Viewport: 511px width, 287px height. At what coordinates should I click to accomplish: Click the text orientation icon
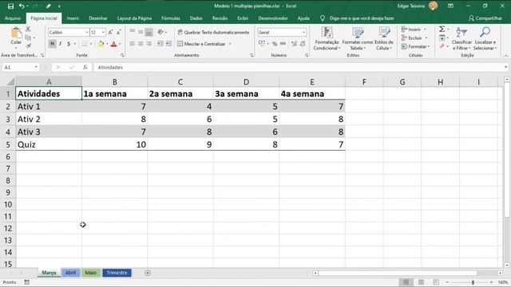click(160, 32)
